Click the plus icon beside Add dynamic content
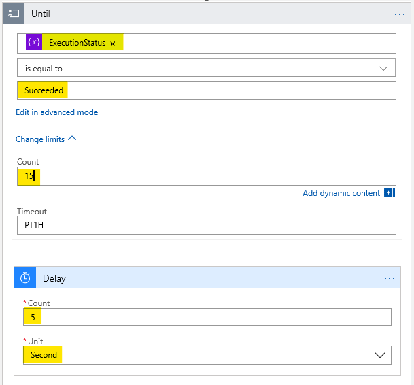Image resolution: width=414 pixels, height=385 pixels. tap(390, 193)
